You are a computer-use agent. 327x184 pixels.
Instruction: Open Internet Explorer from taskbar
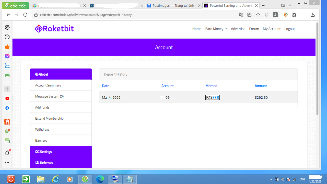(55, 179)
